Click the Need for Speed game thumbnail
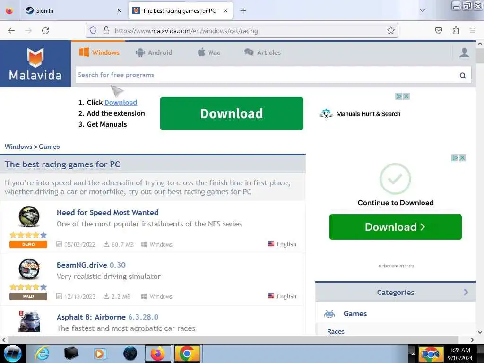 coord(29,216)
